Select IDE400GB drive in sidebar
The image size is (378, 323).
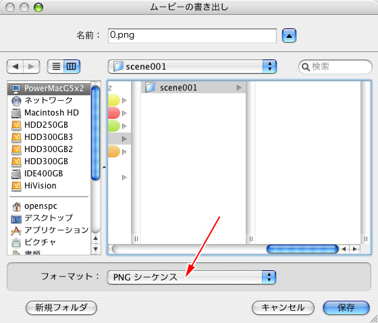pyautogui.click(x=49, y=174)
